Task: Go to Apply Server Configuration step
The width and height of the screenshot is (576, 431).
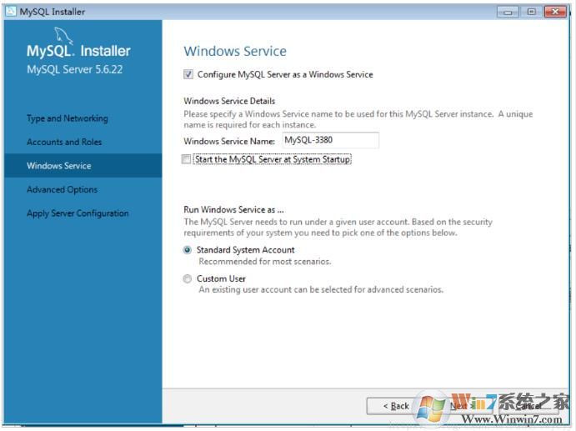Action: pos(78,213)
